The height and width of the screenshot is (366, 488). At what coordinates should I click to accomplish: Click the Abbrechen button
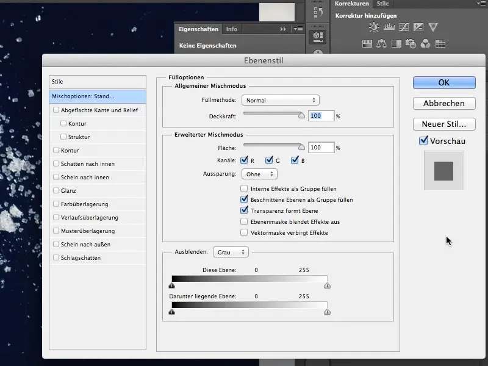tap(444, 103)
